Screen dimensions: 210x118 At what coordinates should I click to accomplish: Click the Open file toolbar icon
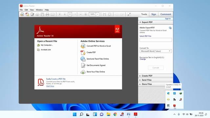[22, 14]
